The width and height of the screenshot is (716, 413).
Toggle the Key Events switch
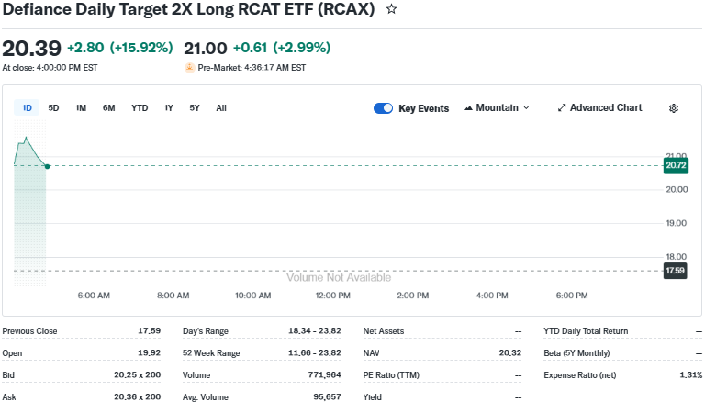coord(383,108)
